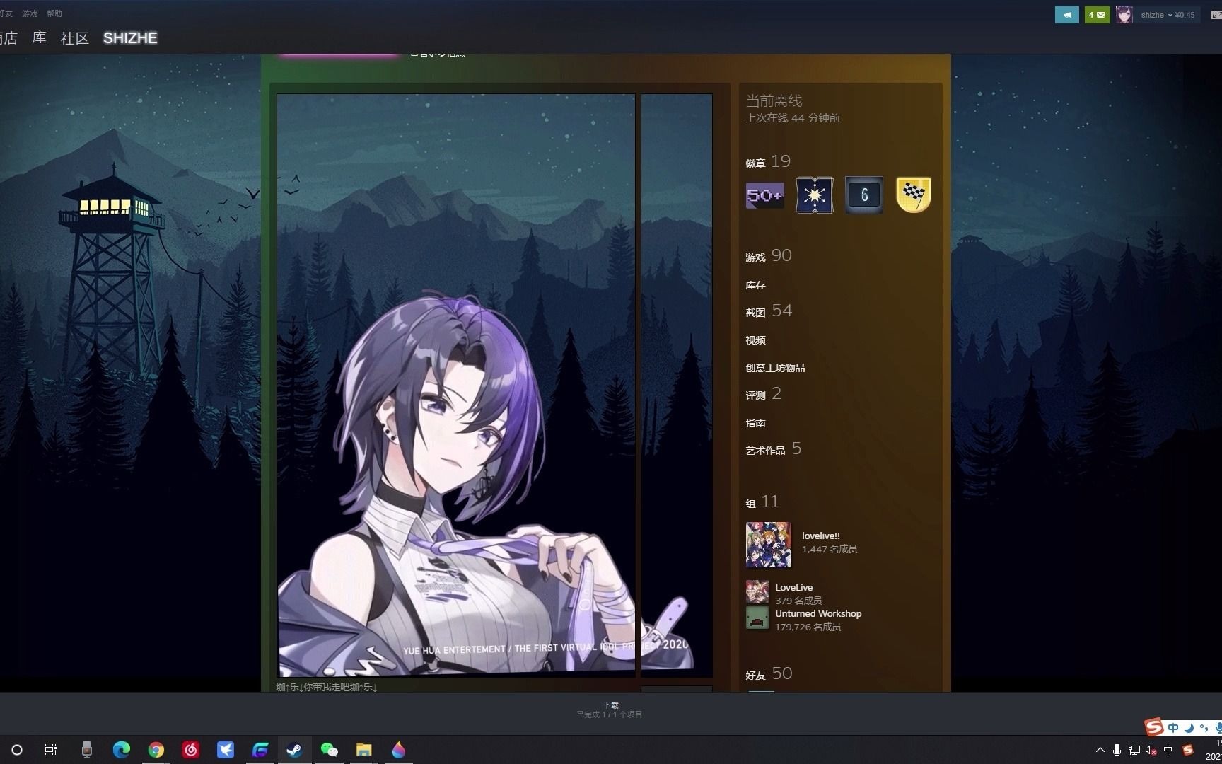
Task: Open the 帮助 menu in menu bar
Action: (x=54, y=13)
